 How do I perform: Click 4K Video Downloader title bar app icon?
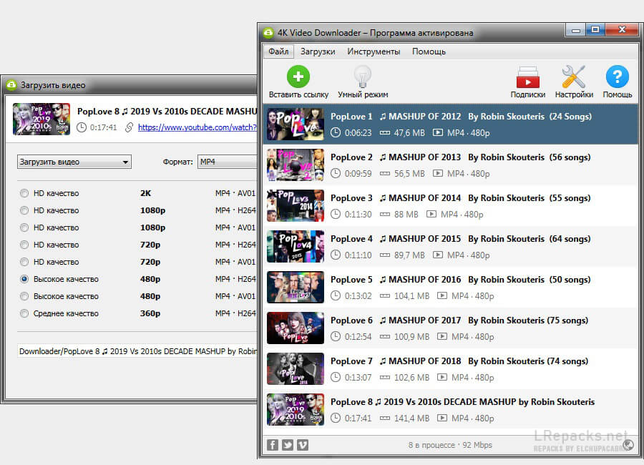[x=268, y=32]
